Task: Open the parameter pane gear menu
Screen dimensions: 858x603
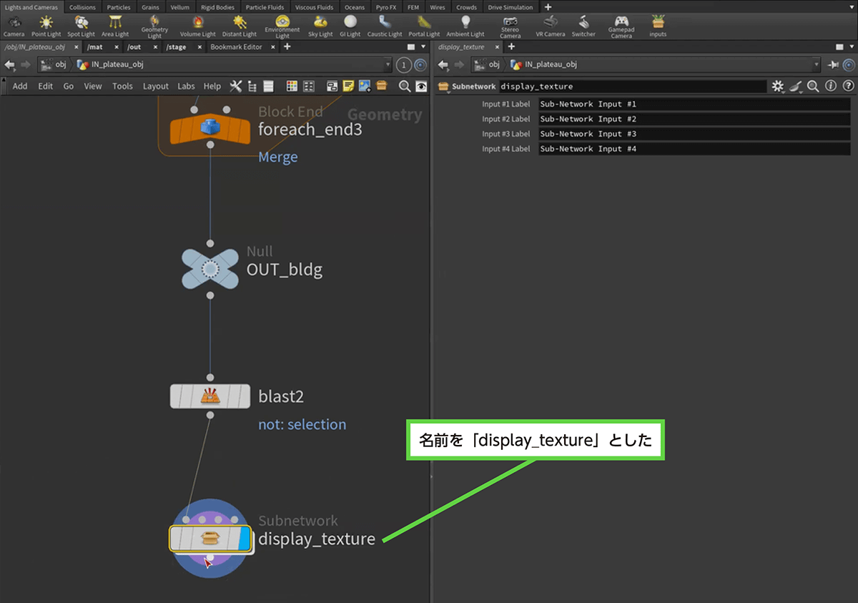Action: (778, 87)
